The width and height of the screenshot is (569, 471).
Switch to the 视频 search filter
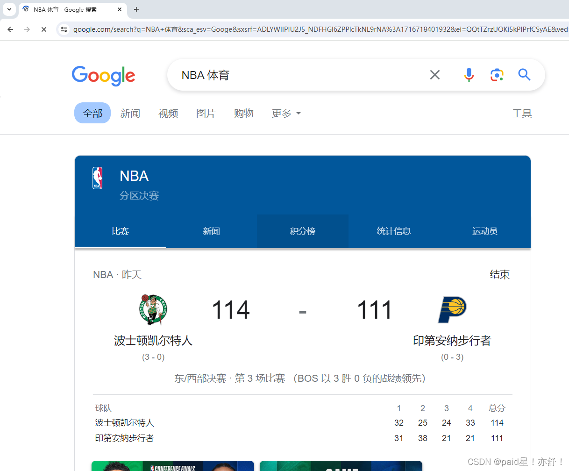coord(168,113)
